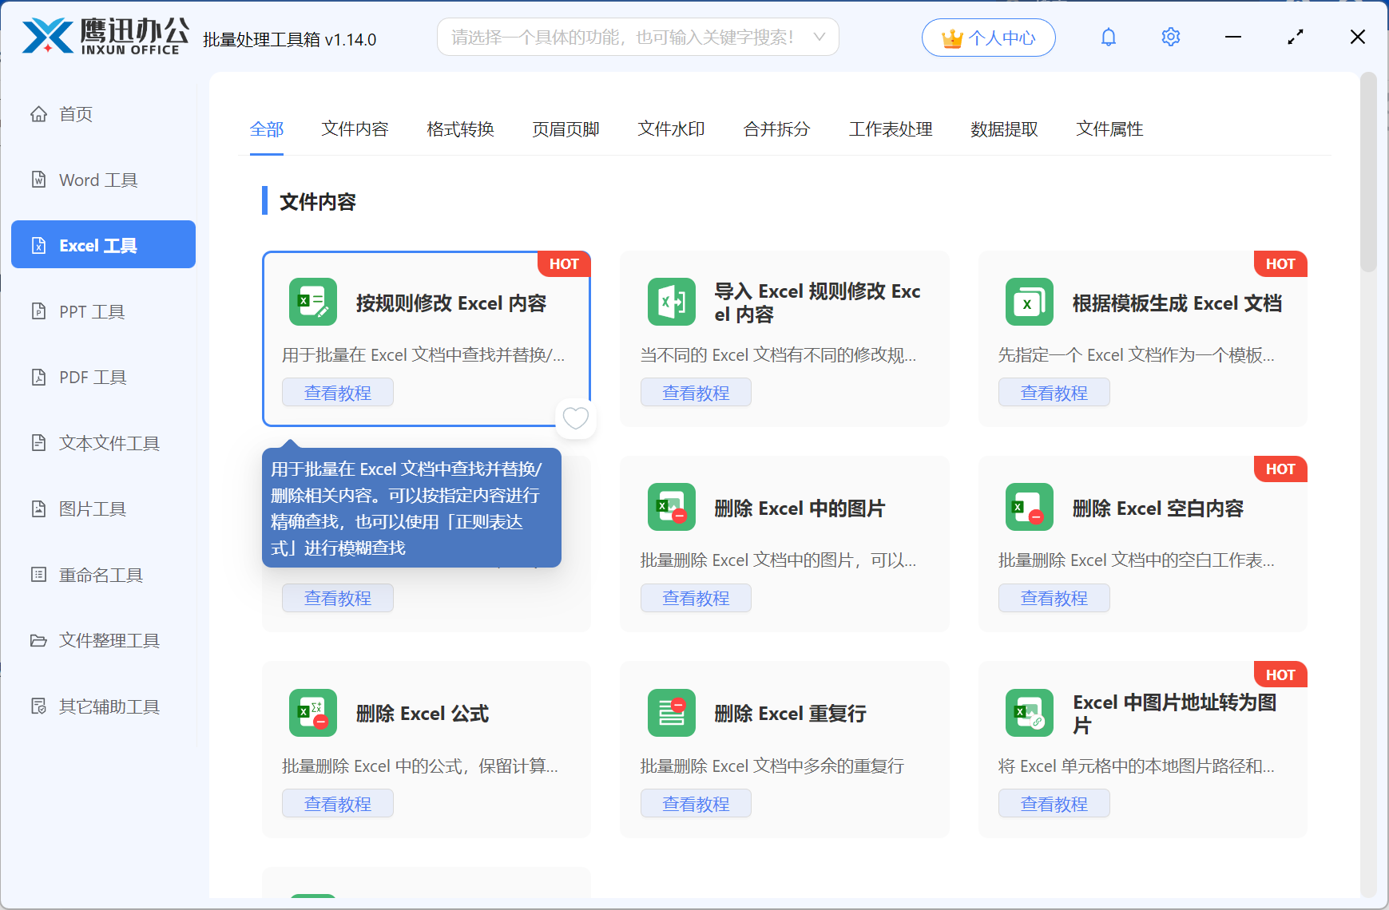Click the notification bell icon
The image size is (1389, 910).
(1108, 36)
